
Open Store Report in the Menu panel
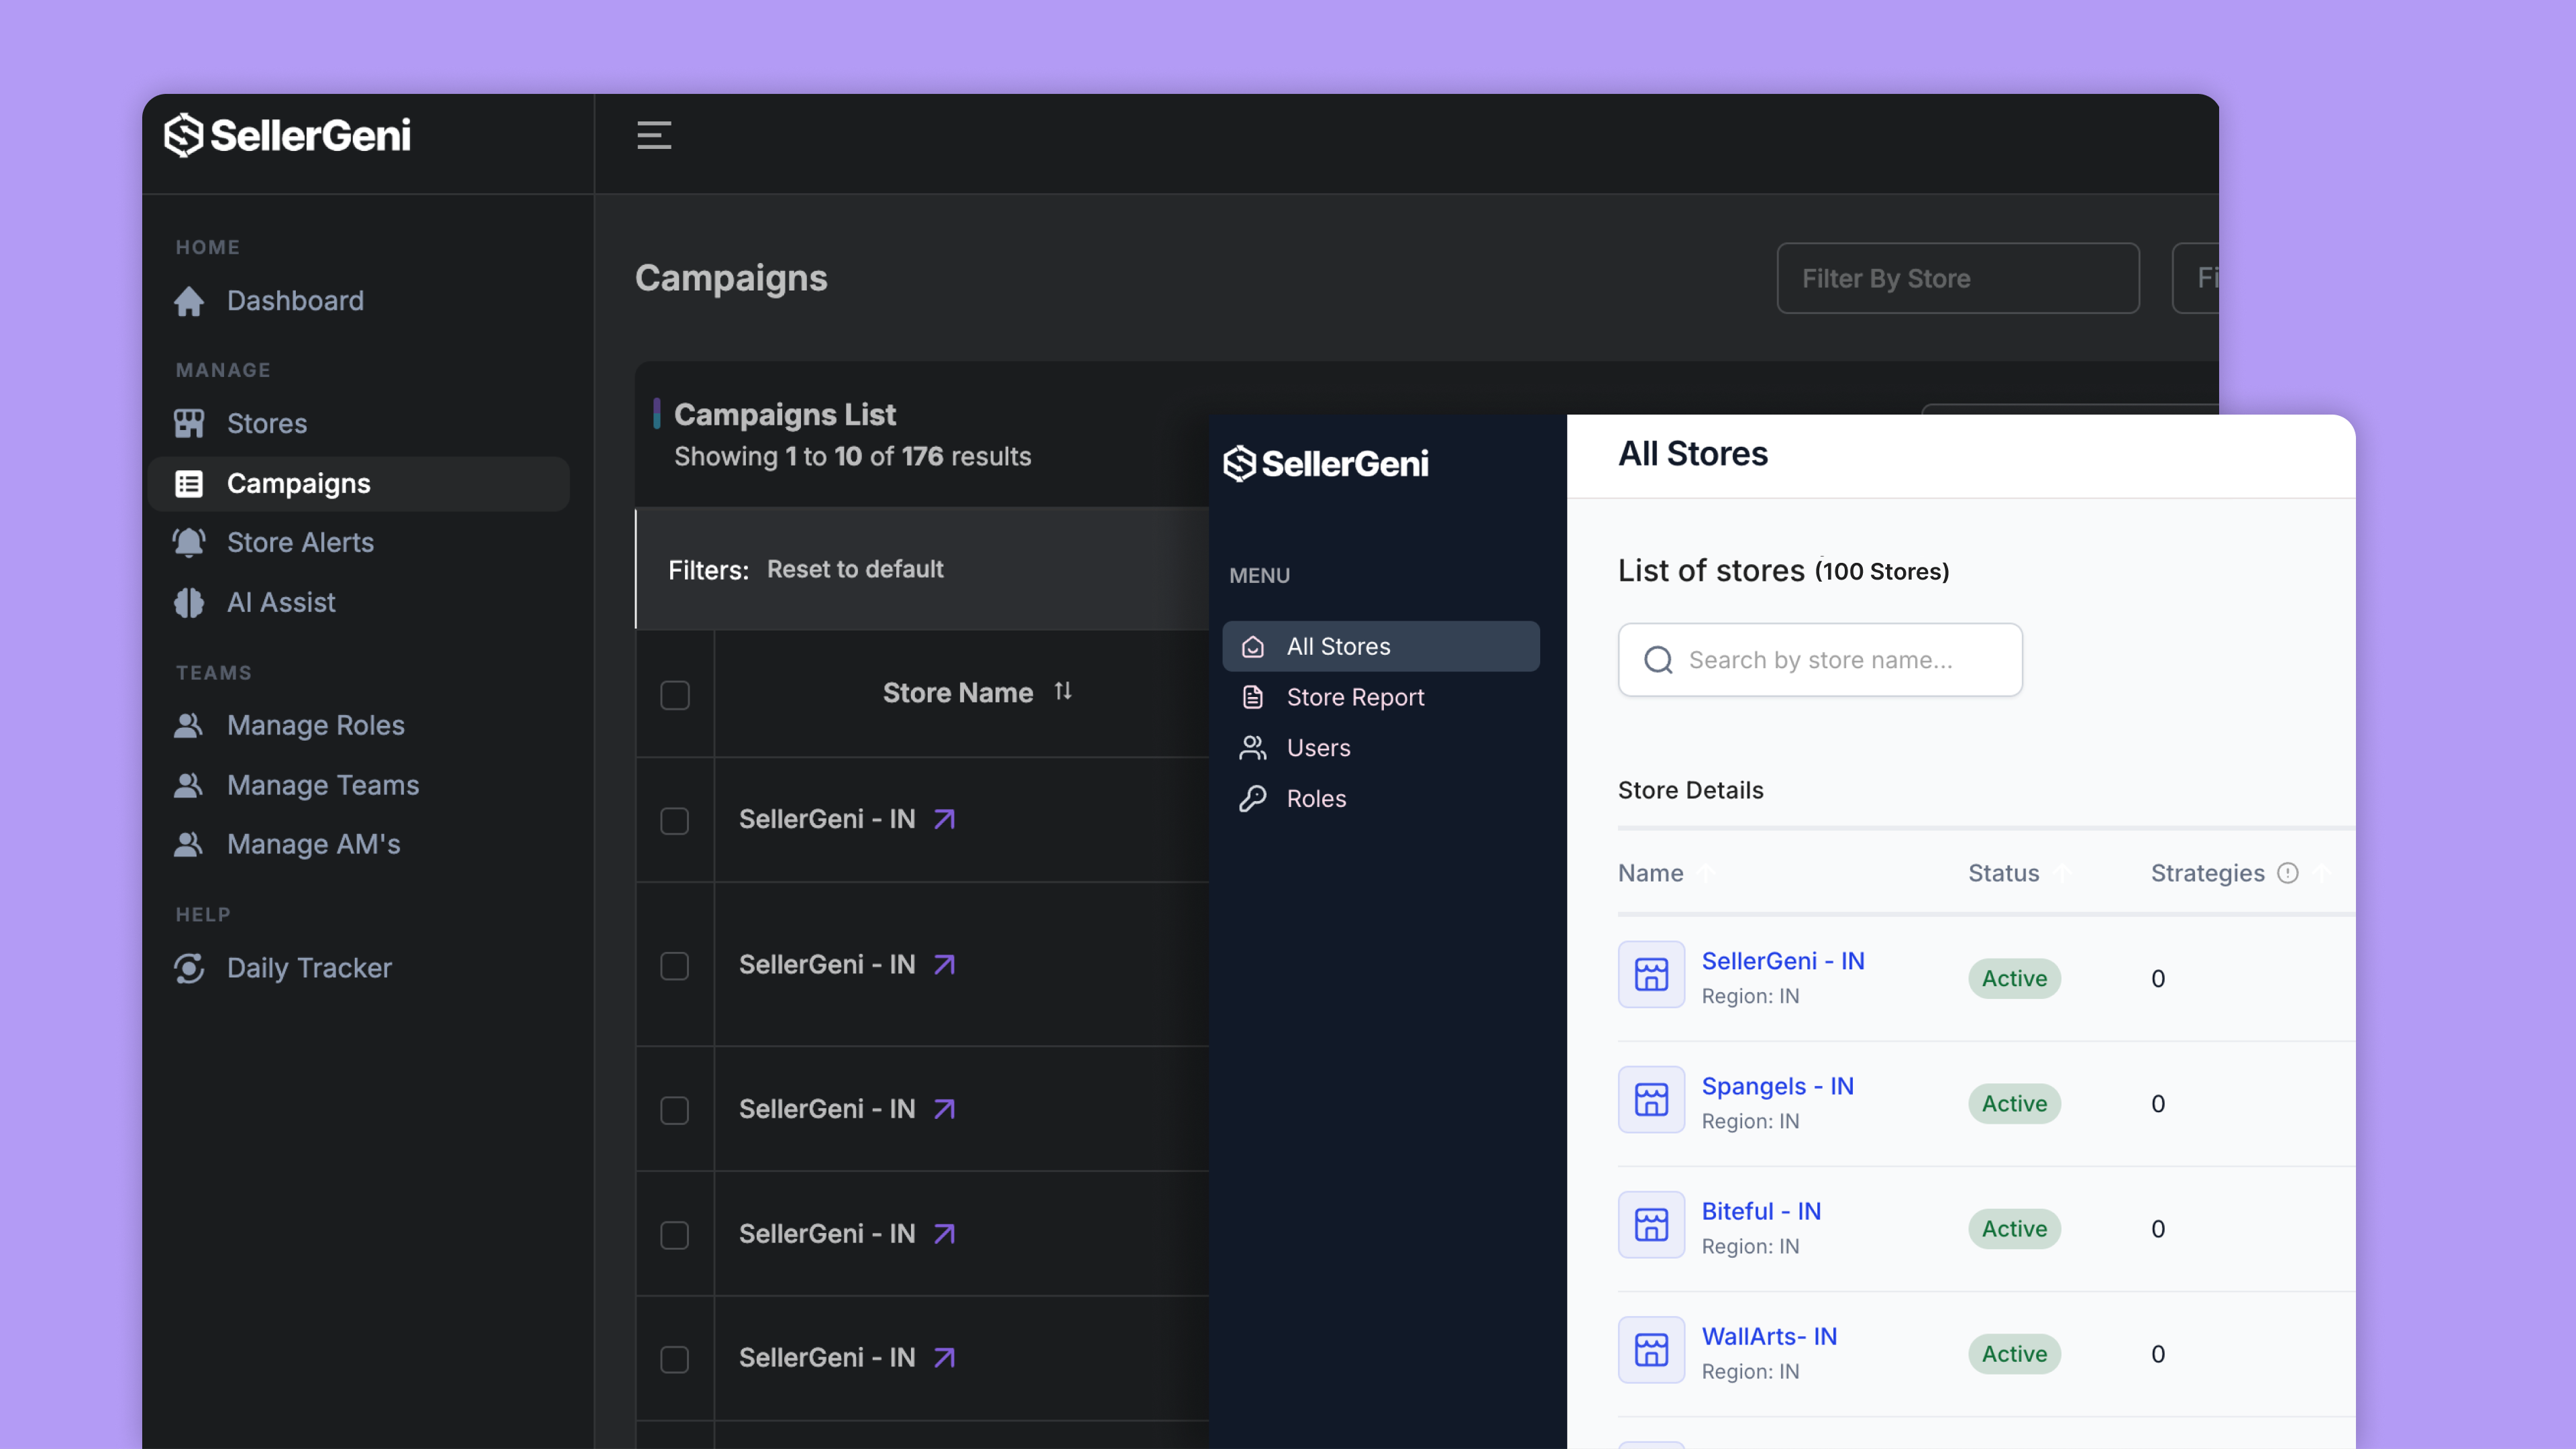pyautogui.click(x=1355, y=697)
